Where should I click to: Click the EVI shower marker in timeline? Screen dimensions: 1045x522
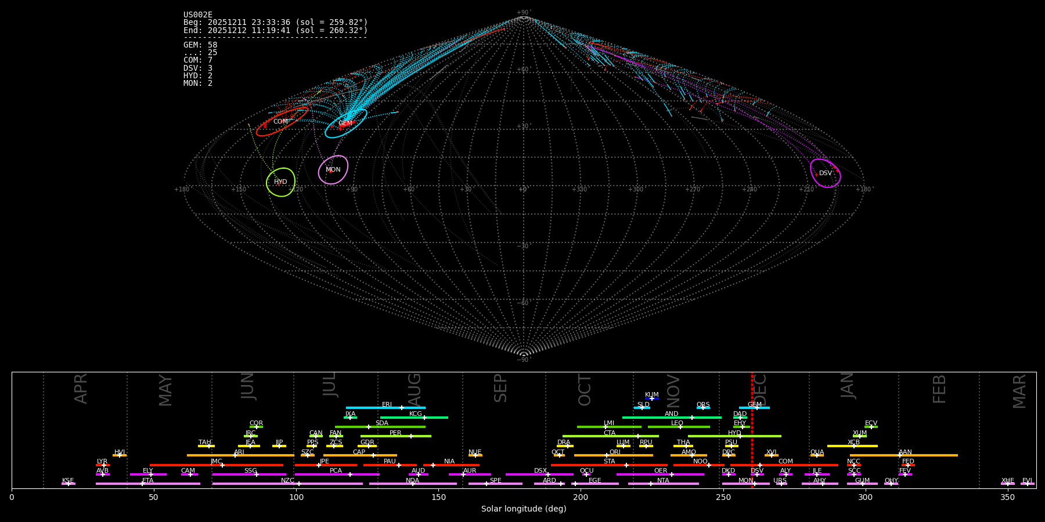point(1027,484)
